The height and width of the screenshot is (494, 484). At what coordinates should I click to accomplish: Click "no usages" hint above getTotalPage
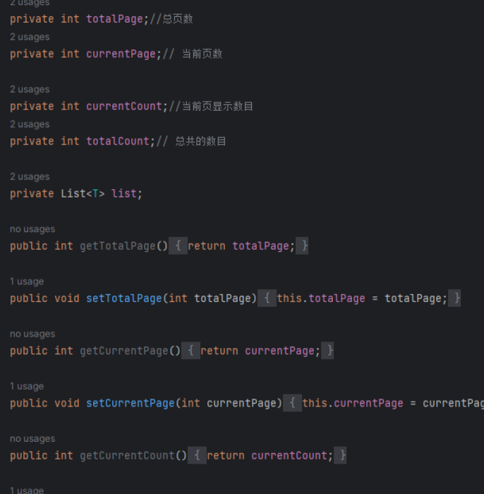click(32, 229)
